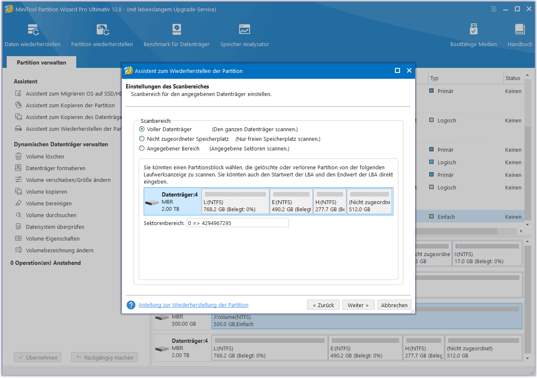Viewport: 537px width, 378px height.
Task: Click Zurück button
Action: click(x=323, y=305)
